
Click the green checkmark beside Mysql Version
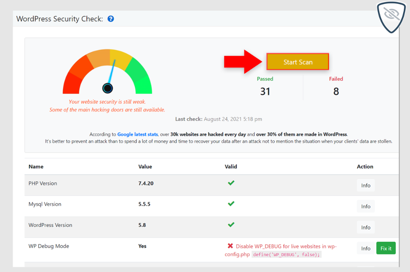(x=231, y=204)
